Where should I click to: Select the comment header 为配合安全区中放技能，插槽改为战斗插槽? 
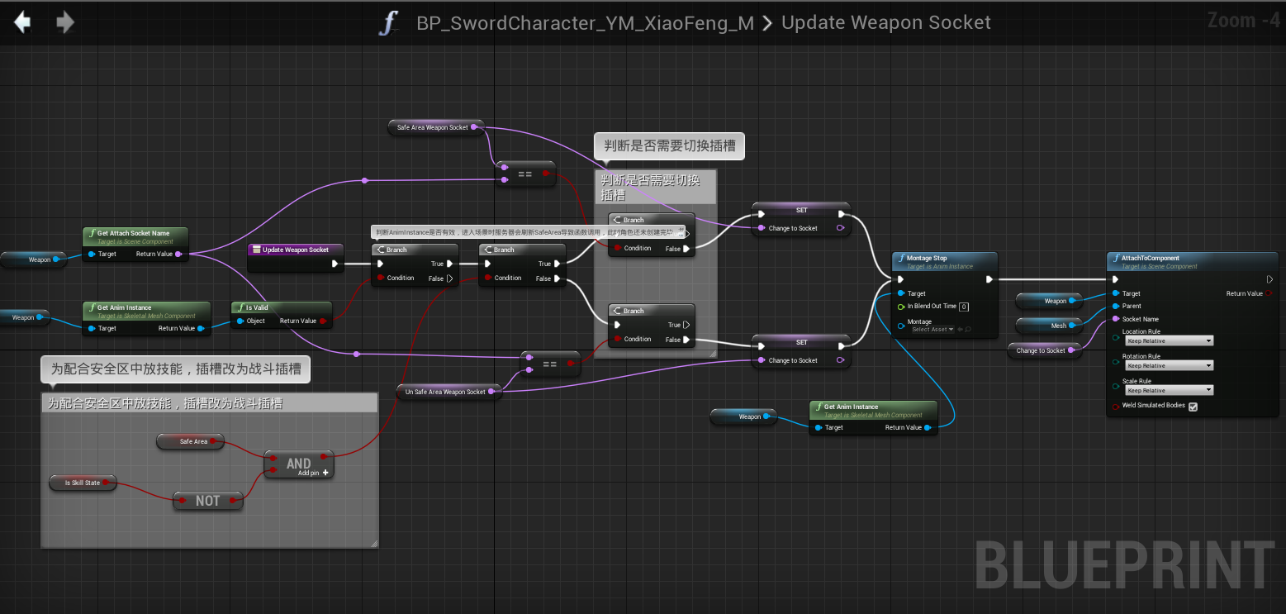click(210, 402)
